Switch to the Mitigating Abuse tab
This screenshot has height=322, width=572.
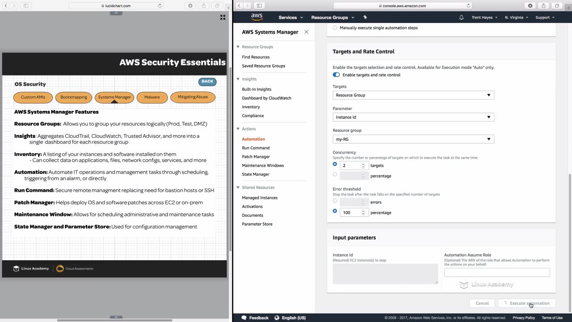point(193,97)
